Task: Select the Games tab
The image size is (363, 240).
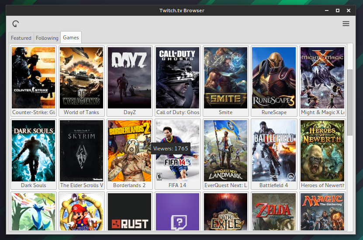Action: pyautogui.click(x=71, y=38)
